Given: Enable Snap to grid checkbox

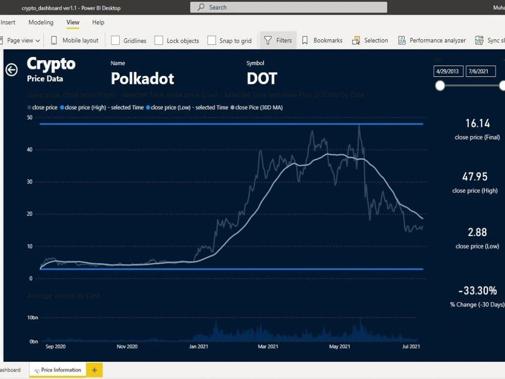Looking at the screenshot, I should [x=212, y=40].
